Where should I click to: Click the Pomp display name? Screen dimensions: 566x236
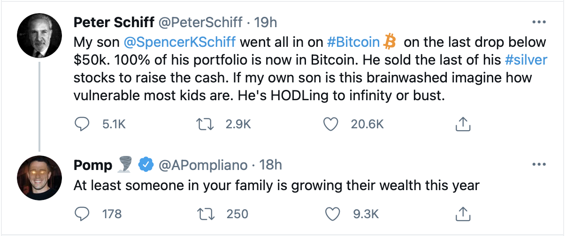click(x=93, y=165)
